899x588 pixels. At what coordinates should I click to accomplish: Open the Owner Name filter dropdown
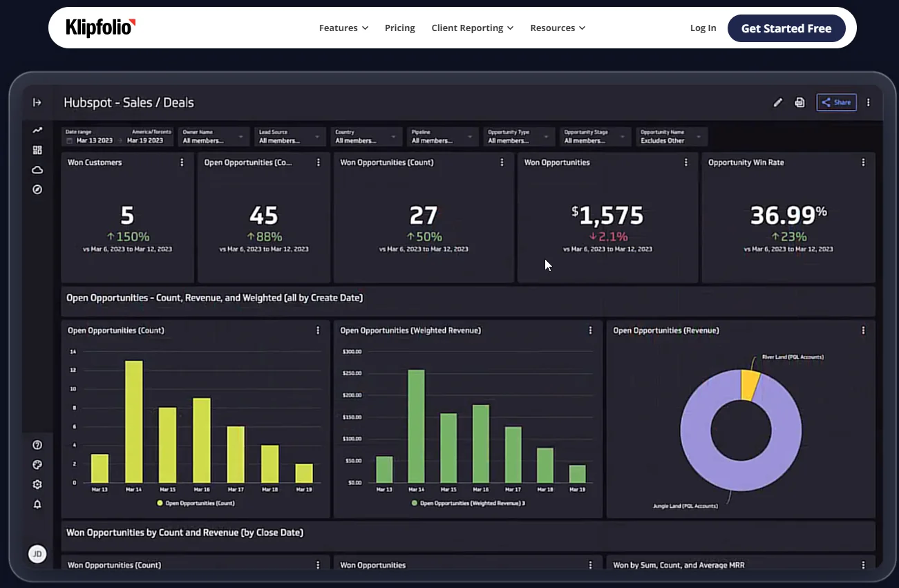pos(213,136)
